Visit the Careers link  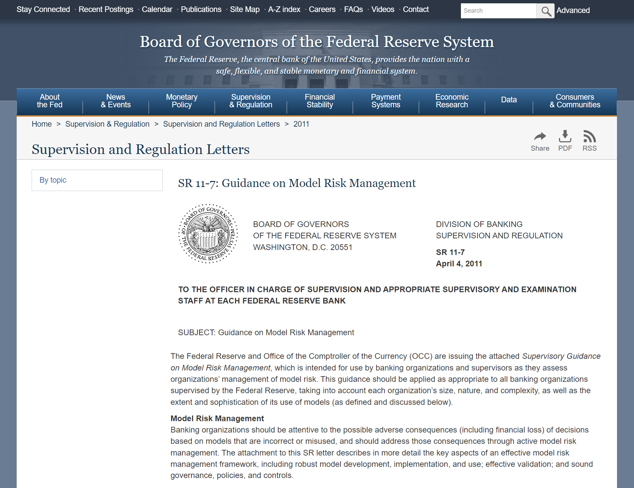322,9
